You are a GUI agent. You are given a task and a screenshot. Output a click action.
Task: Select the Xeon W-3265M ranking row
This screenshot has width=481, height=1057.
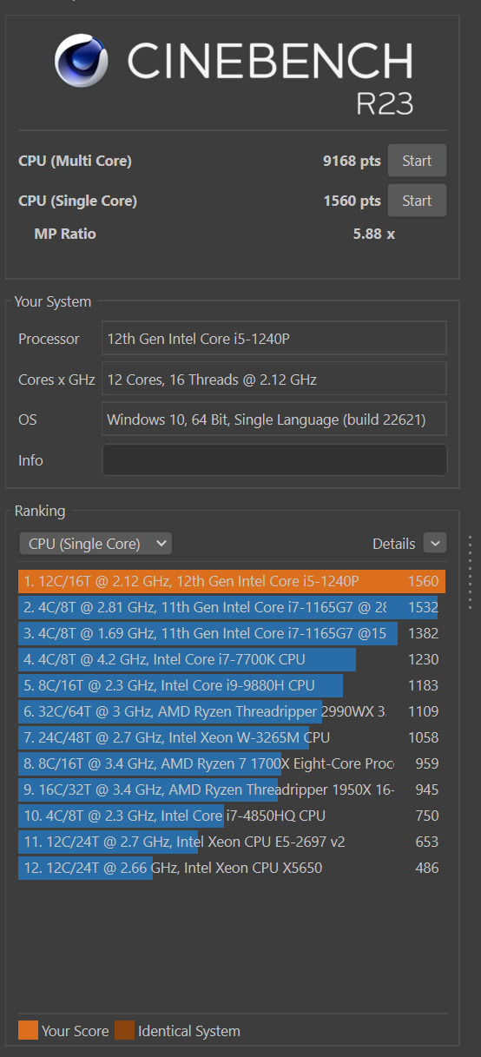coord(232,737)
